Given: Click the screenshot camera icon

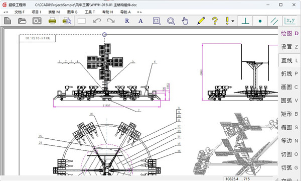Looking at the screenshot, I should click(37, 21).
